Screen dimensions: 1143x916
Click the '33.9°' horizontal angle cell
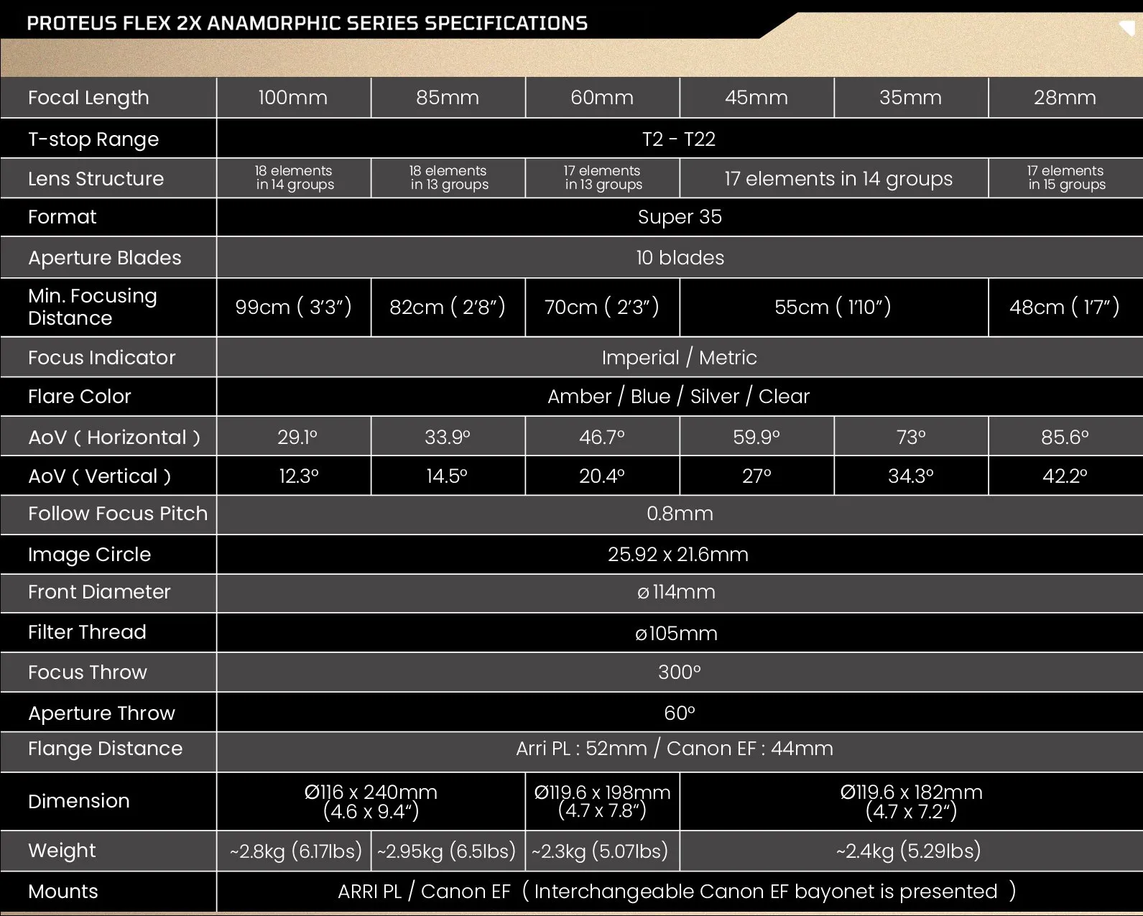pos(448,438)
